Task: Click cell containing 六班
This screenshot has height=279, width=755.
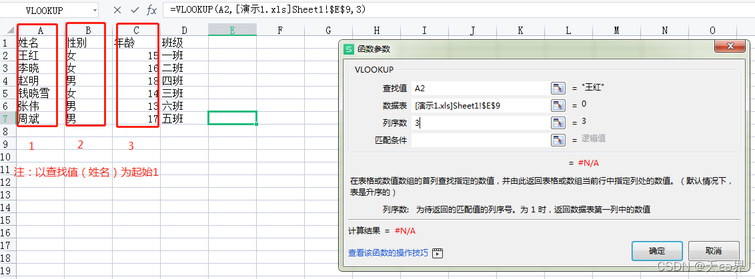Action: click(185, 106)
